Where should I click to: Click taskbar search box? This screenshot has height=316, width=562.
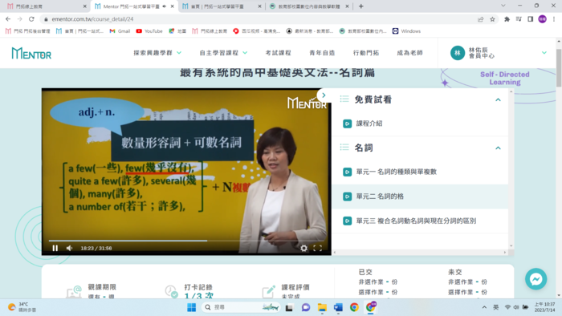tap(241, 307)
